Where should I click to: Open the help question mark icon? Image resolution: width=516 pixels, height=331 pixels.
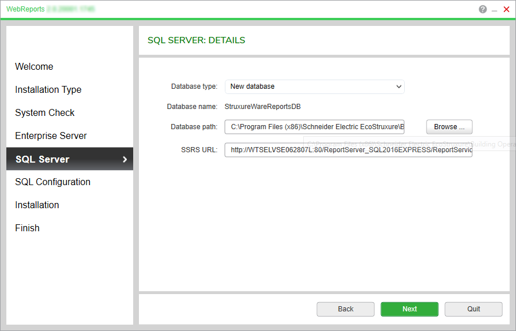click(483, 9)
